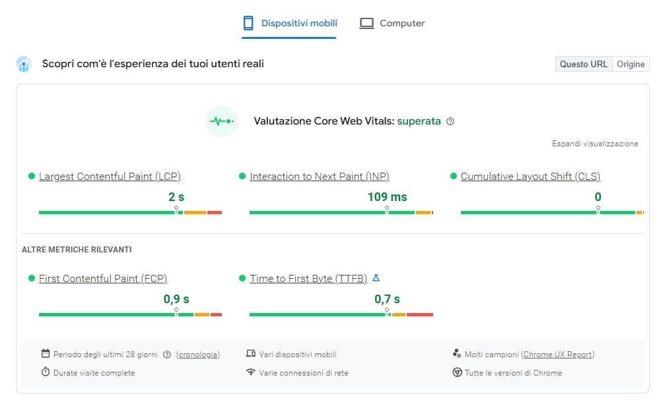659x402 pixels.
Task: Click the experiment flask icon next to TTFB
Action: click(x=376, y=277)
